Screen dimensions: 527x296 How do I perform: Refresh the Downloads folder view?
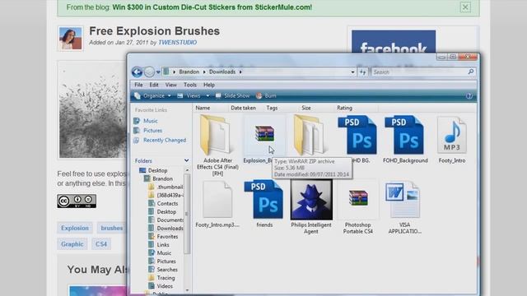click(362, 72)
